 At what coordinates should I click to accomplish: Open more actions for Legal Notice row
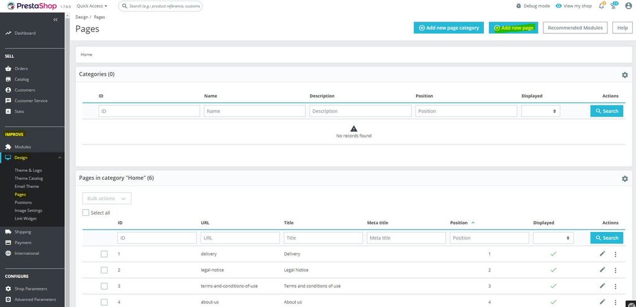coord(616,270)
